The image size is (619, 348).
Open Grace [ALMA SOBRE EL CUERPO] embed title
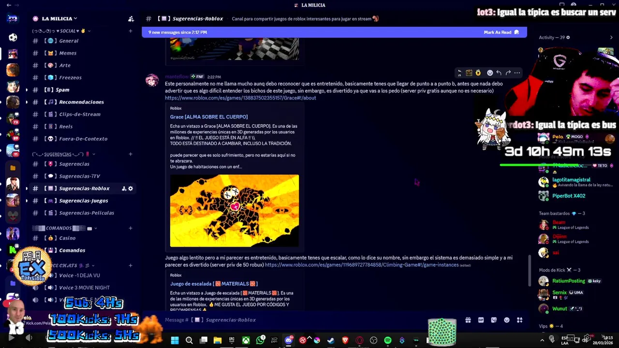coord(209,117)
